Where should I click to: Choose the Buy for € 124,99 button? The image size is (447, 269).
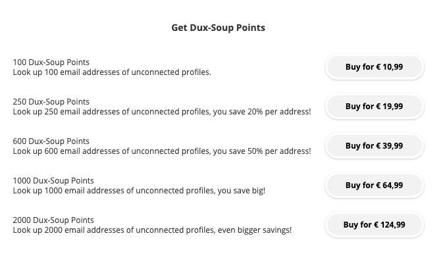coord(375,224)
